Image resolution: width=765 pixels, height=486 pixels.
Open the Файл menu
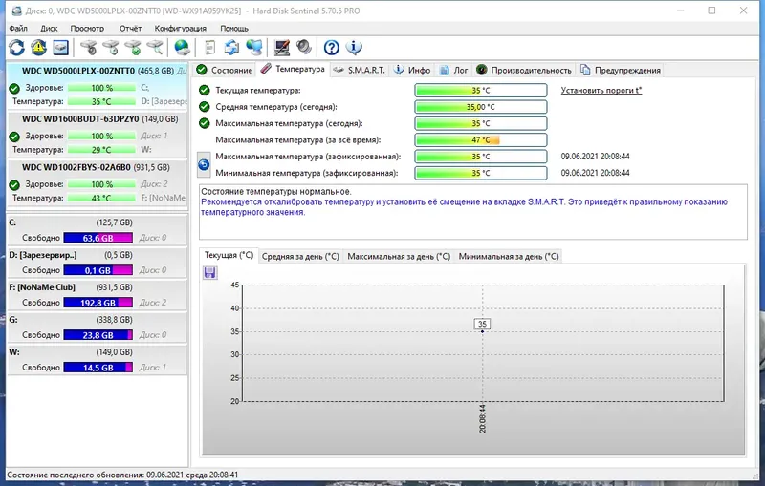click(18, 29)
